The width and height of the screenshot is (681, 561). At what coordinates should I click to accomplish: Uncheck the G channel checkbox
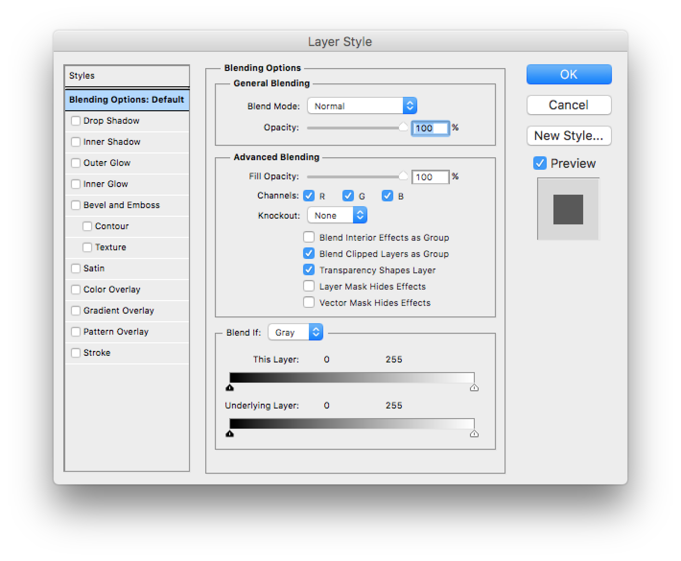348,196
